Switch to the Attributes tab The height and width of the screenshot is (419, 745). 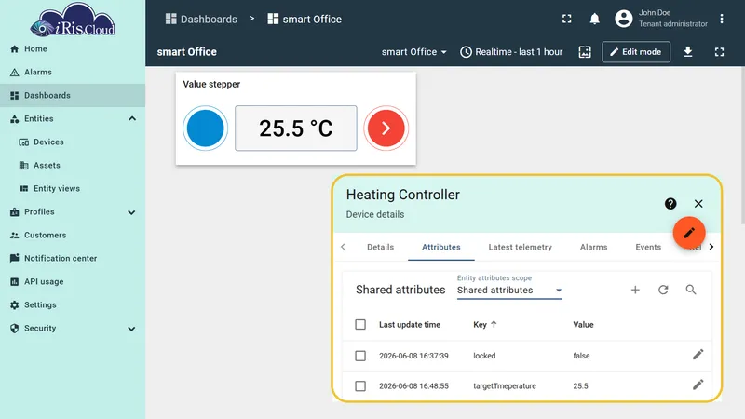pos(441,247)
